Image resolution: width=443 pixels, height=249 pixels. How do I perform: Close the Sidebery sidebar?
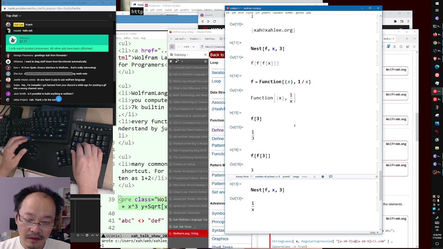coord(205,55)
